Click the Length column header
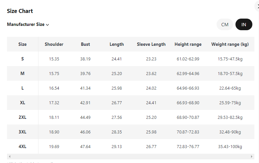 click(x=117, y=44)
